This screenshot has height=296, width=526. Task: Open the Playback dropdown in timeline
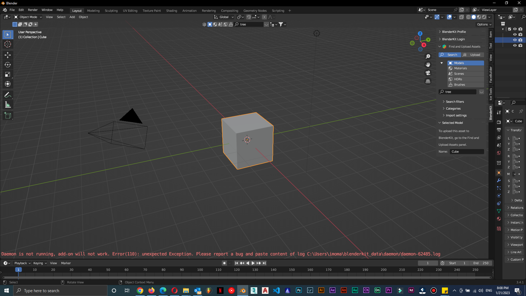click(22, 263)
